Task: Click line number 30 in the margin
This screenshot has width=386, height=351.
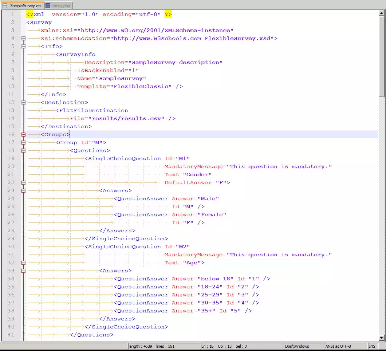Action: point(11,247)
